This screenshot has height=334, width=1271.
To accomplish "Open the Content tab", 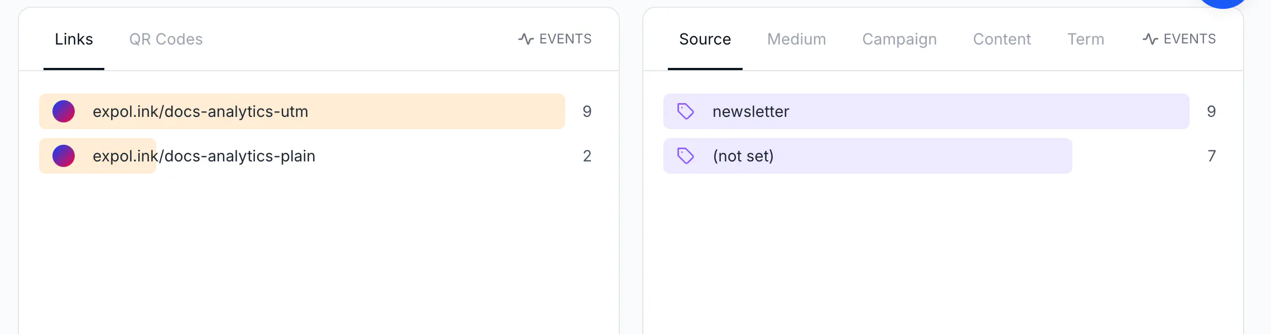I will (1002, 39).
